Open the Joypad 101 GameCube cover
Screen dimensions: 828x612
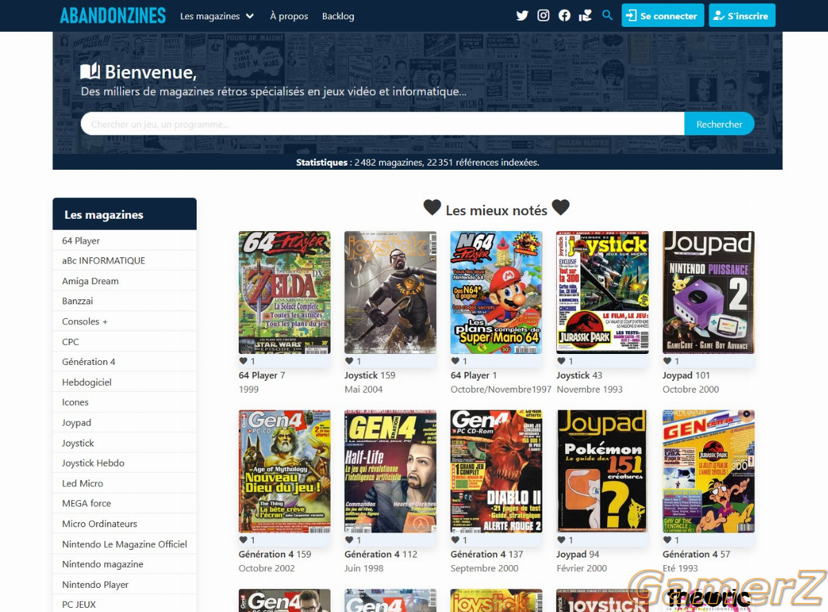(x=709, y=293)
